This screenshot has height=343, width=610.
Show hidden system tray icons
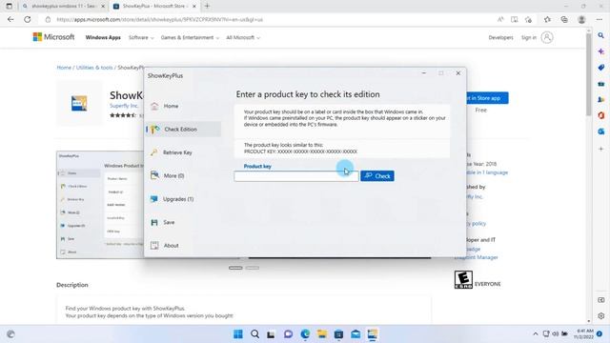(536, 334)
